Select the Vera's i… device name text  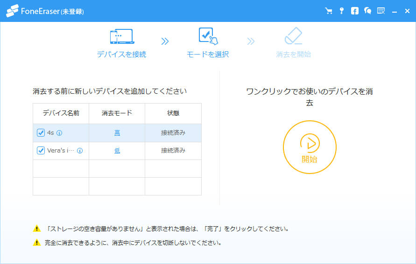61,150
